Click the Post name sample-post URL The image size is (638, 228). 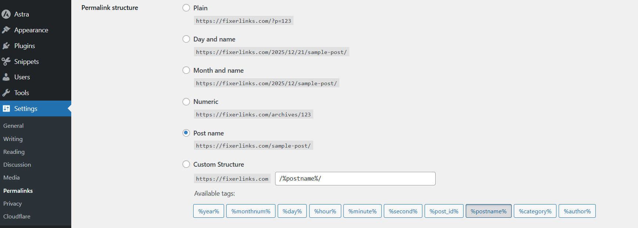[253, 146]
